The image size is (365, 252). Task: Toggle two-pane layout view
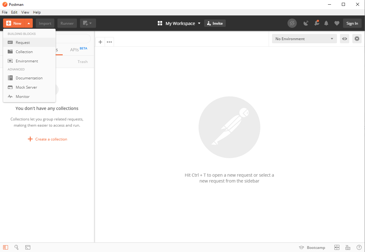(337, 247)
